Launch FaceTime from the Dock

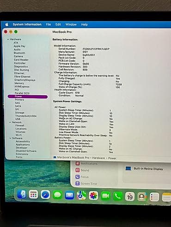click(105, 196)
